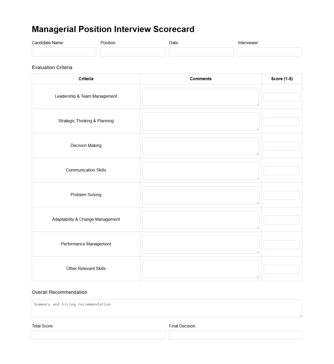Click the Strategic Thinking & Planning comments box

200,121
